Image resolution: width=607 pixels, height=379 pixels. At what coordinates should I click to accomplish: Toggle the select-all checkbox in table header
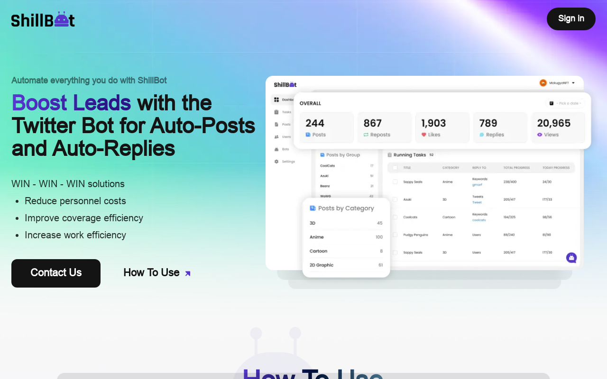click(x=395, y=168)
